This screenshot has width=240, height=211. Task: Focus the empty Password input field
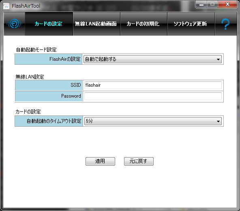tap(153, 96)
